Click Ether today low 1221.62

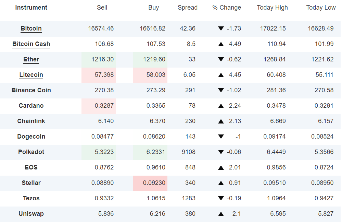(x=322, y=59)
